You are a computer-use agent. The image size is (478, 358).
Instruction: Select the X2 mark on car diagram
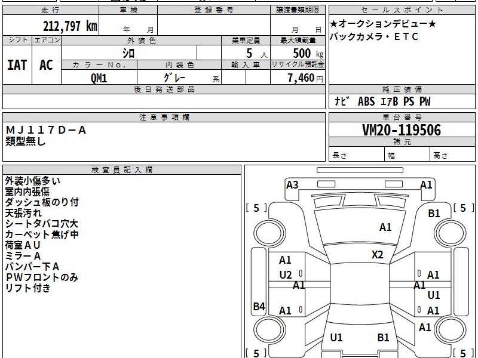(x=378, y=255)
